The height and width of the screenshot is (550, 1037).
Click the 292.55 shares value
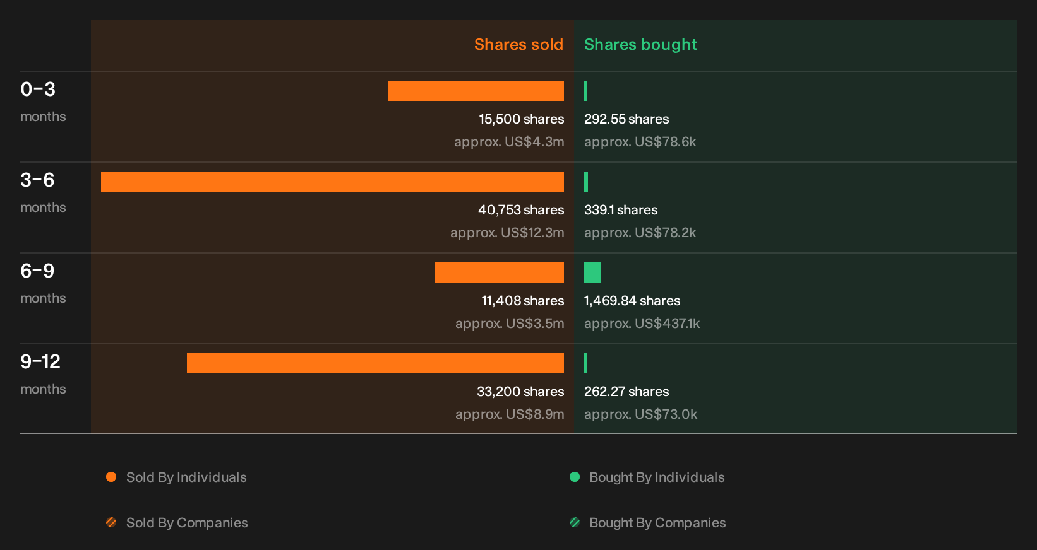626,119
